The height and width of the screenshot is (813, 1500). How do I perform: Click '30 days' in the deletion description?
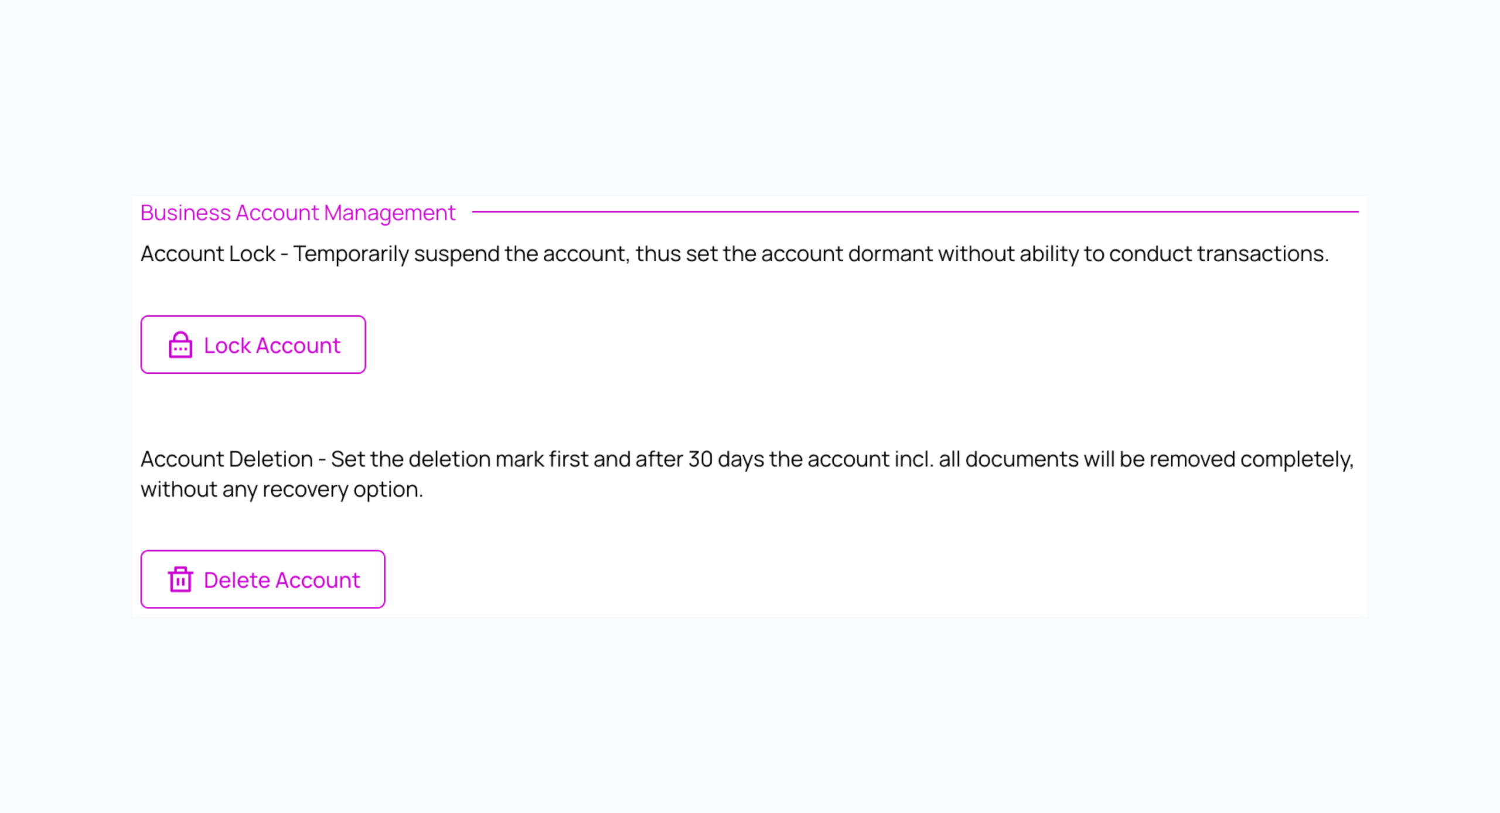pyautogui.click(x=726, y=459)
